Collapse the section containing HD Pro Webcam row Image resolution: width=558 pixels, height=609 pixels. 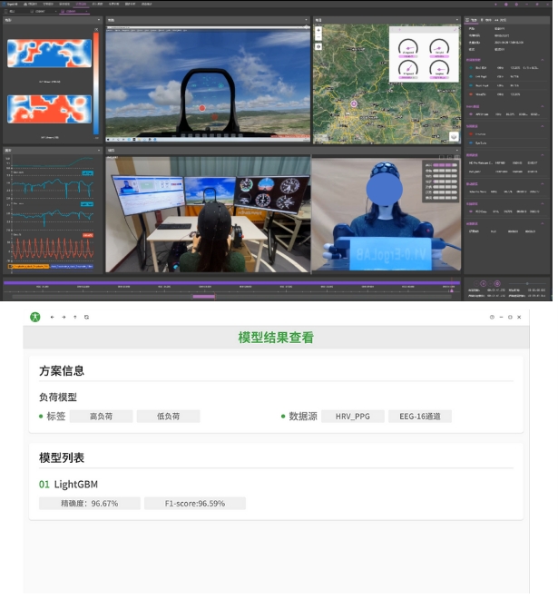click(x=542, y=155)
